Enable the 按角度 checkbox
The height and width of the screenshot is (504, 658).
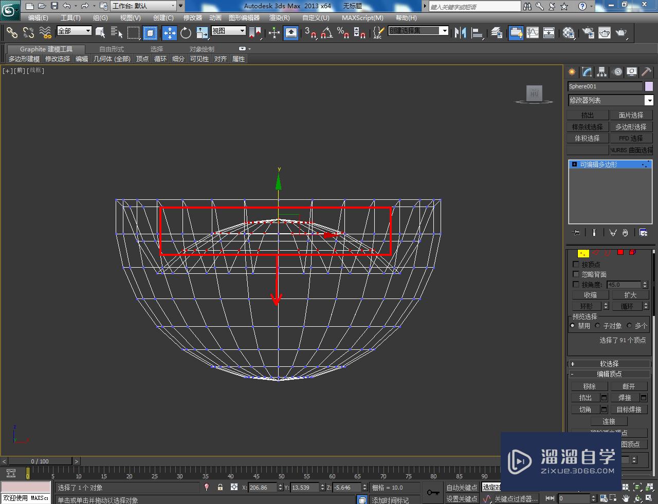pyautogui.click(x=576, y=284)
